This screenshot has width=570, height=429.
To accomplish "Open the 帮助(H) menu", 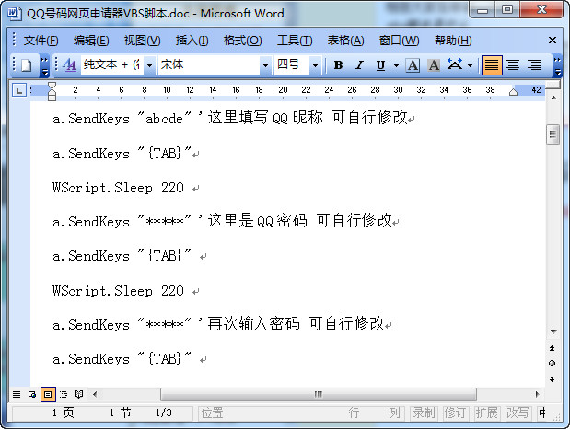I will coord(453,41).
